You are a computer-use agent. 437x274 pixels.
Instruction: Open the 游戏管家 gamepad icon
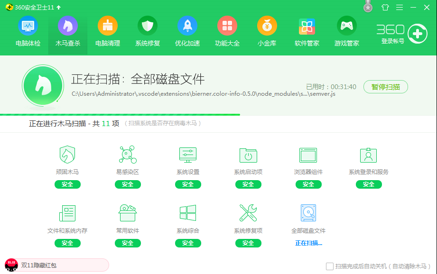[x=347, y=26]
